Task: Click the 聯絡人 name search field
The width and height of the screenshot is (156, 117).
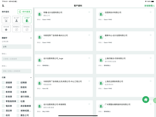Action: click(16, 59)
